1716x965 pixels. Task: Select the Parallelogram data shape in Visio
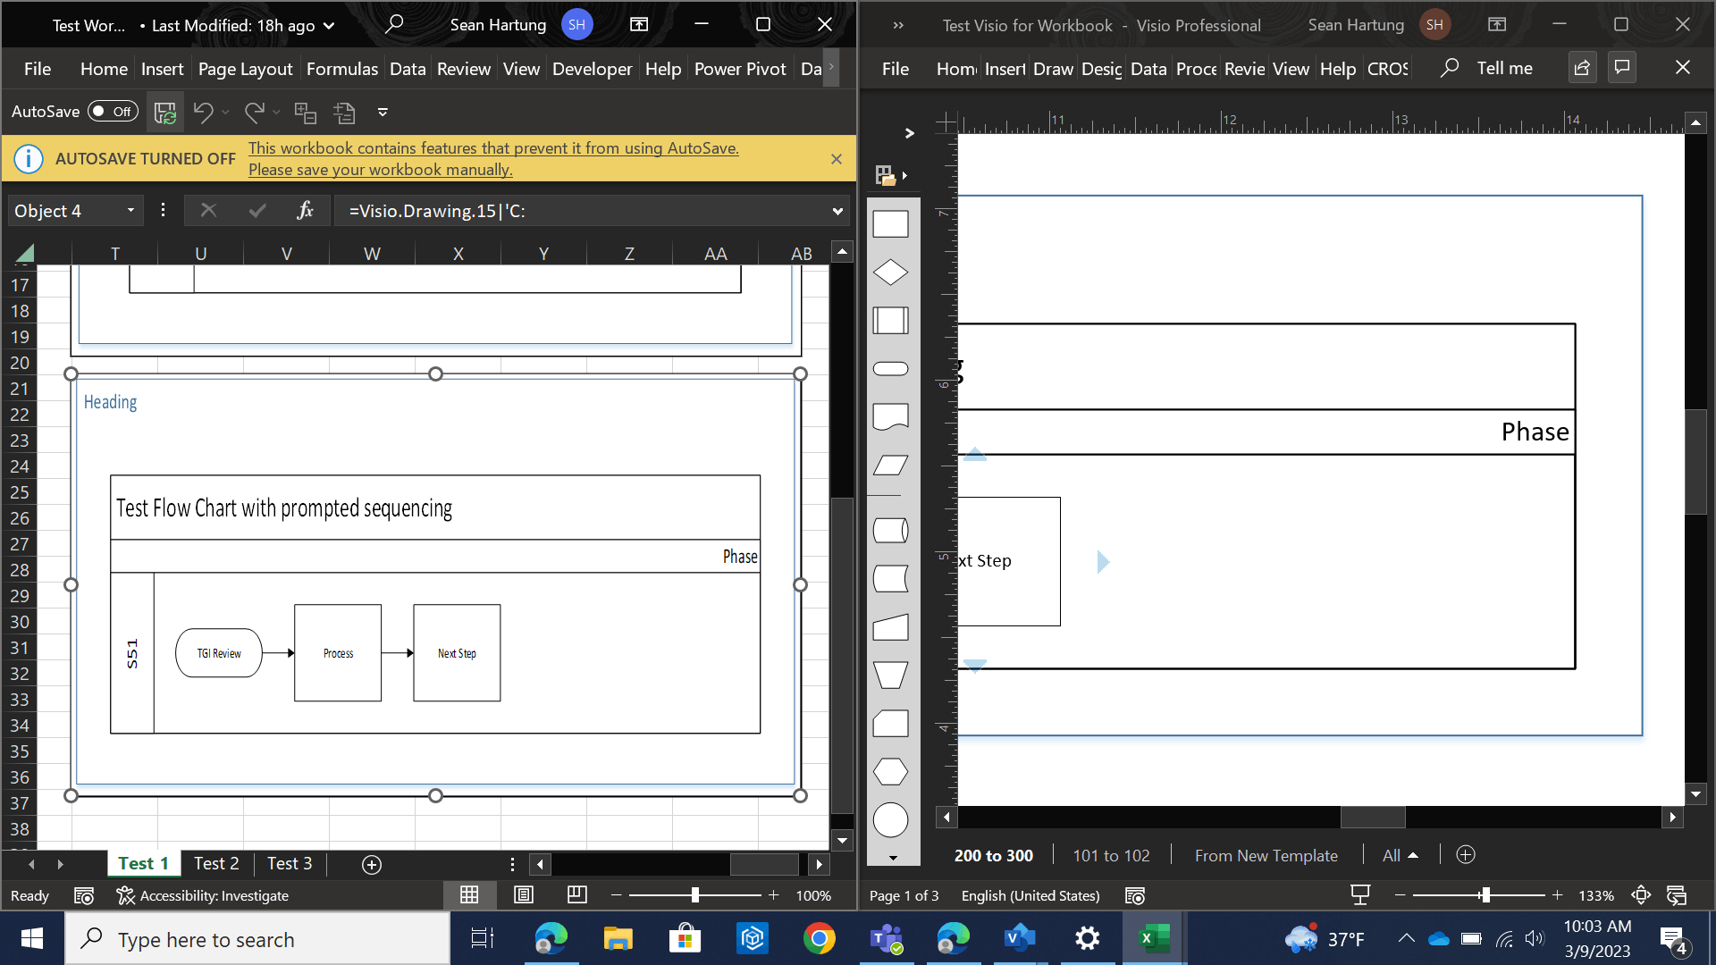(x=890, y=465)
